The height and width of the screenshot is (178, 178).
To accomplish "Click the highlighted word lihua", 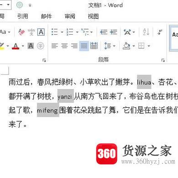I will point(144,82).
